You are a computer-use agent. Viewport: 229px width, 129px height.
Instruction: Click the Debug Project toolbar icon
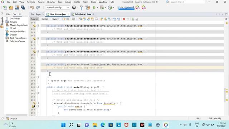[x=102, y=8]
